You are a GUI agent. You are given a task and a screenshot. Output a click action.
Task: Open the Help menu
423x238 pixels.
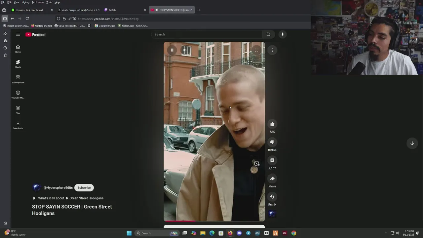tap(57, 2)
